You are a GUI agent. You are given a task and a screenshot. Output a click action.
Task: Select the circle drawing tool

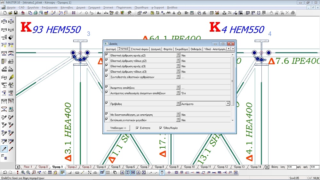point(86,13)
